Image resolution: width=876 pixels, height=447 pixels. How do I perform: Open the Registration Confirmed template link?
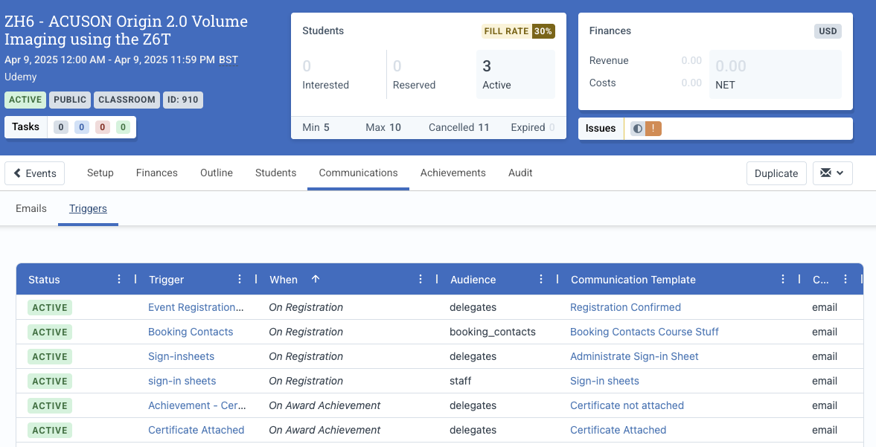(x=625, y=307)
